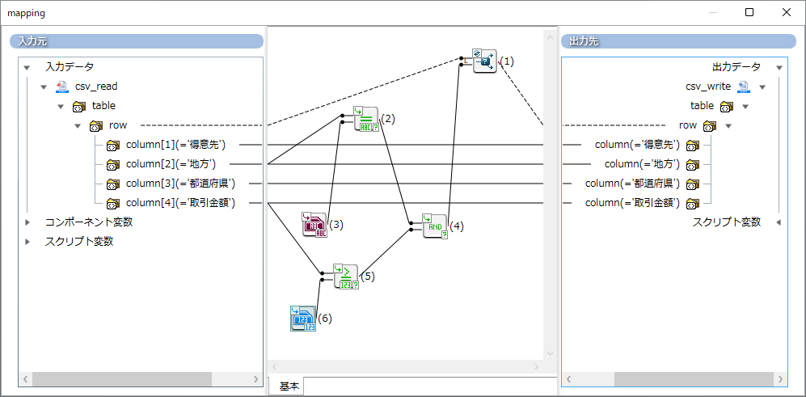Click the input panel horizontal scrollbar thumb
Screen dimensions: 806x397
coord(121,379)
